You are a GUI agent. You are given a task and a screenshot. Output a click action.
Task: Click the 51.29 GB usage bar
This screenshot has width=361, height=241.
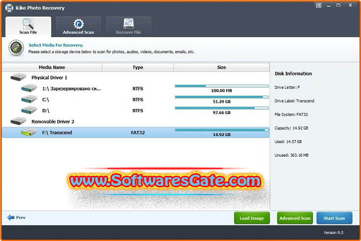coord(222,97)
